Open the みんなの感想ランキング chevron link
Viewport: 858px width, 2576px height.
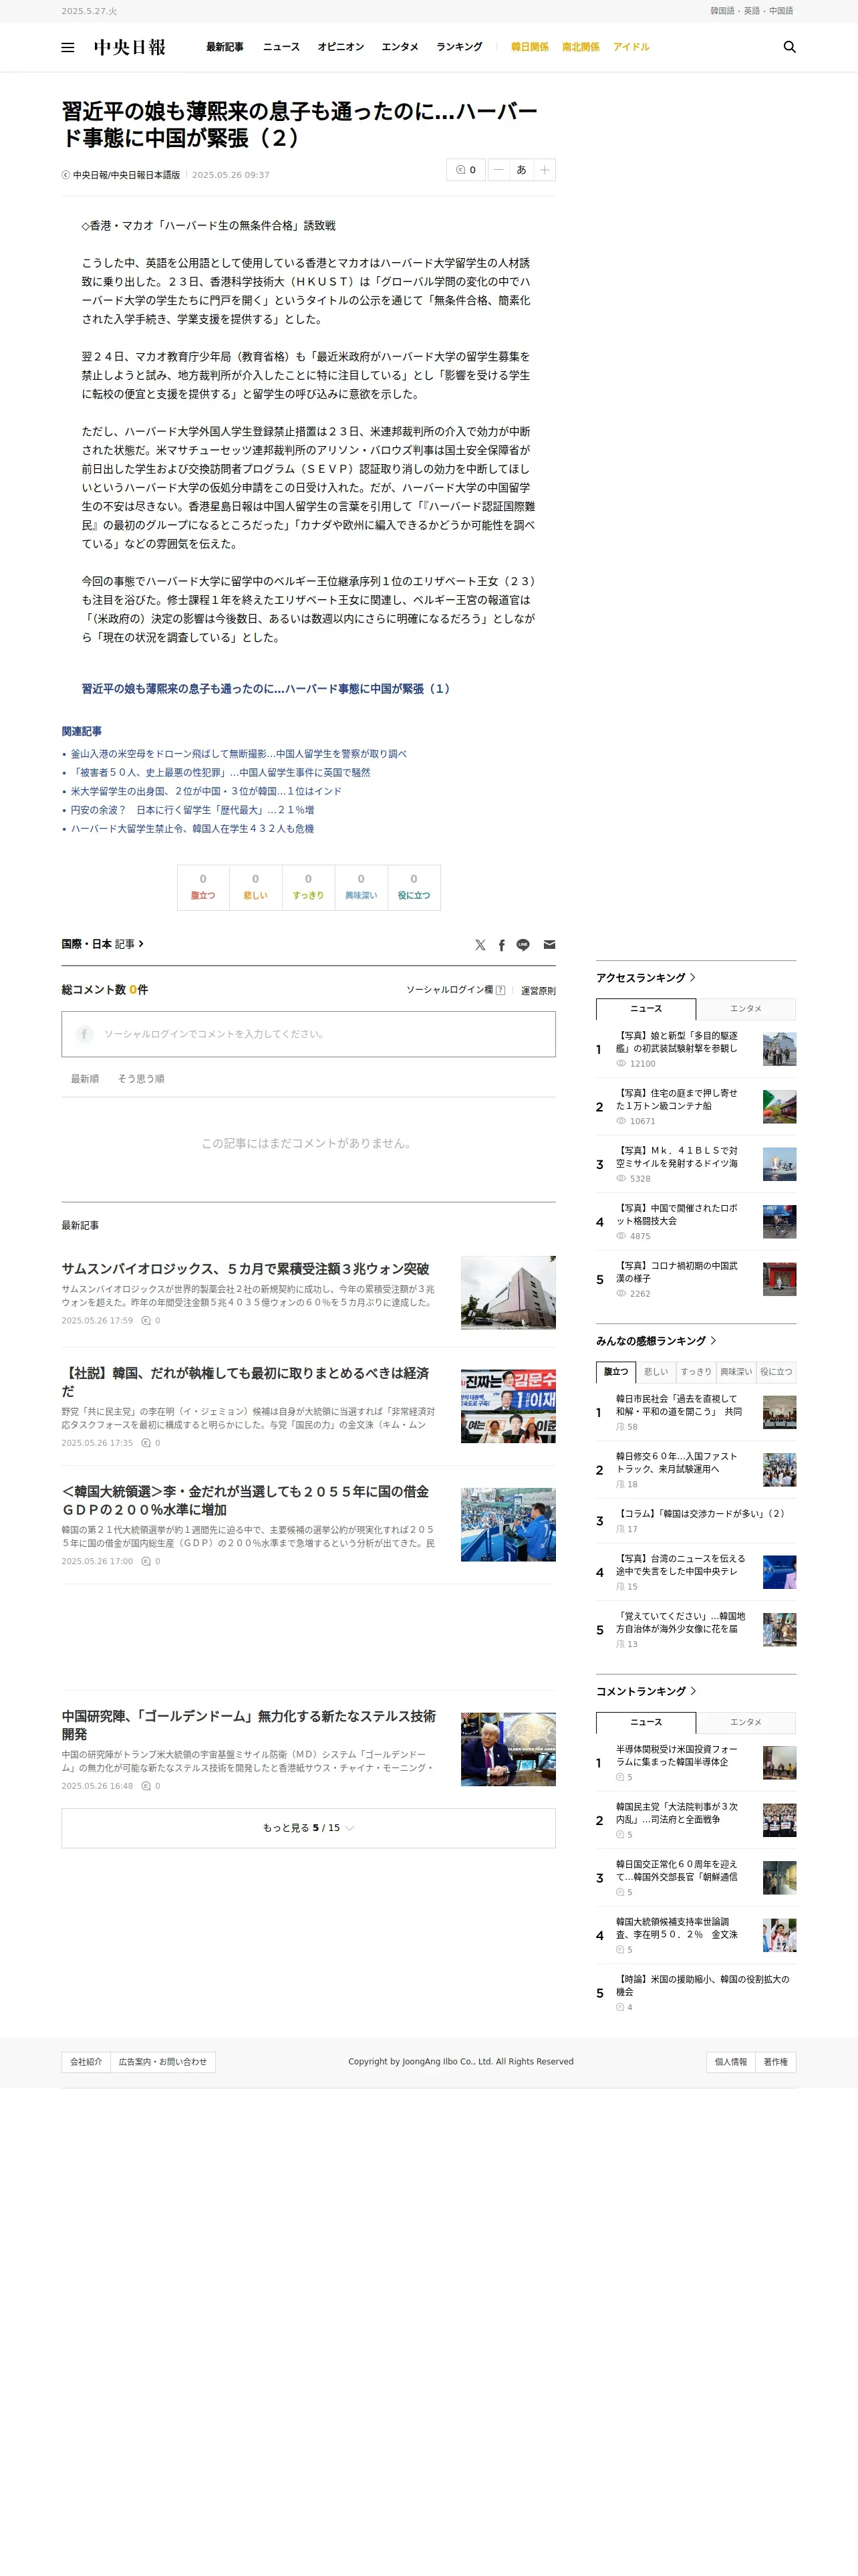712,1341
